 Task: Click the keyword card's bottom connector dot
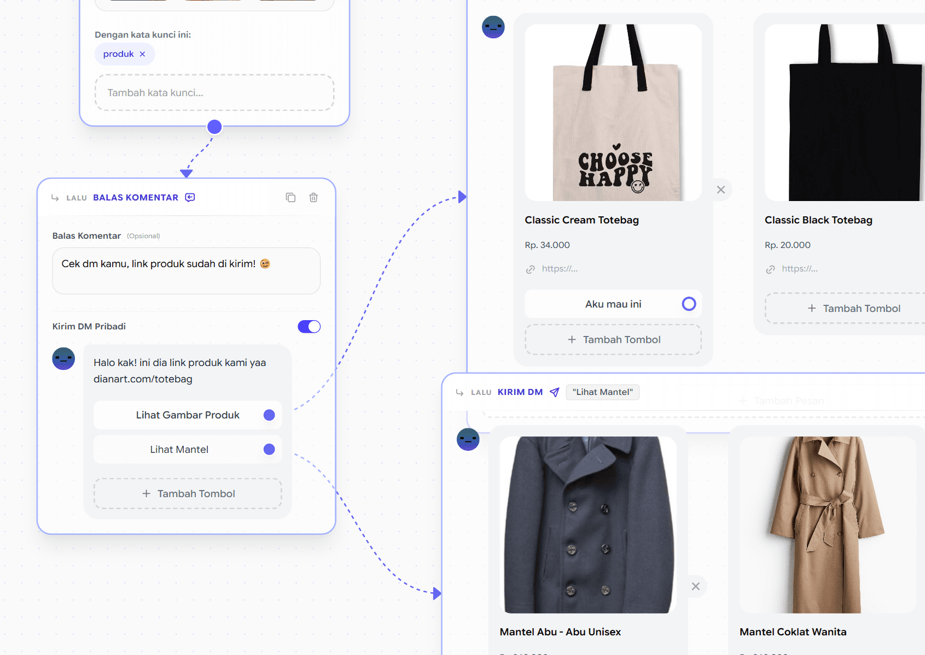pyautogui.click(x=214, y=127)
